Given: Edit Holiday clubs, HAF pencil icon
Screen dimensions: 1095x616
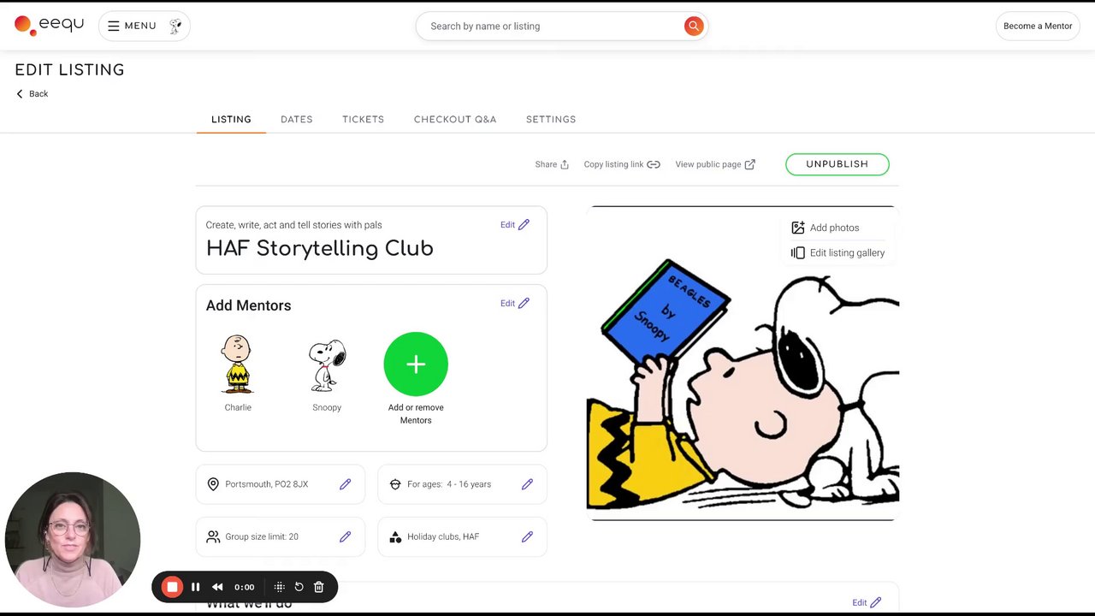Looking at the screenshot, I should (x=527, y=536).
